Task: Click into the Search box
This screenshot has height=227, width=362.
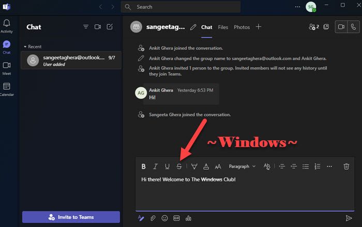Action: pyautogui.click(x=180, y=7)
